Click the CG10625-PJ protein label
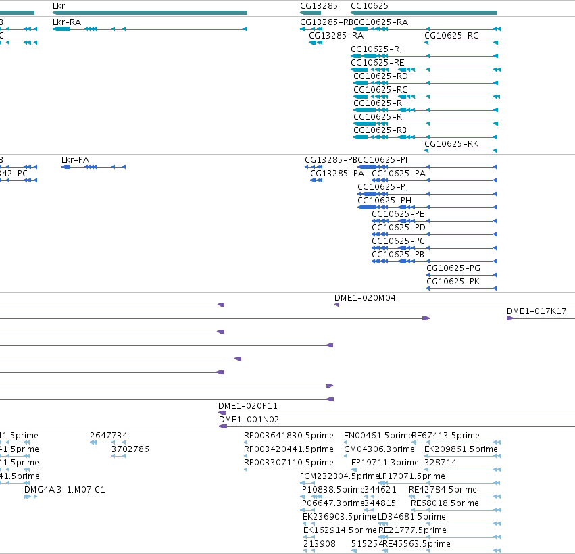575x554 pixels. coord(383,187)
